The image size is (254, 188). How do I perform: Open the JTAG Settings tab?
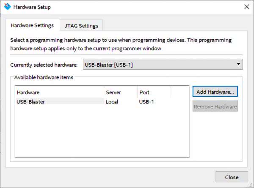pos(81,26)
